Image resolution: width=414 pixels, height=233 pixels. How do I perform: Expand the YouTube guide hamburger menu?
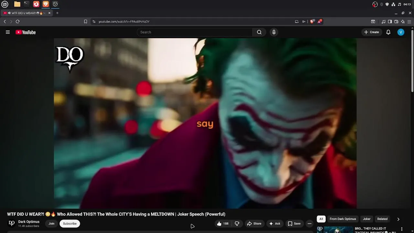8,32
